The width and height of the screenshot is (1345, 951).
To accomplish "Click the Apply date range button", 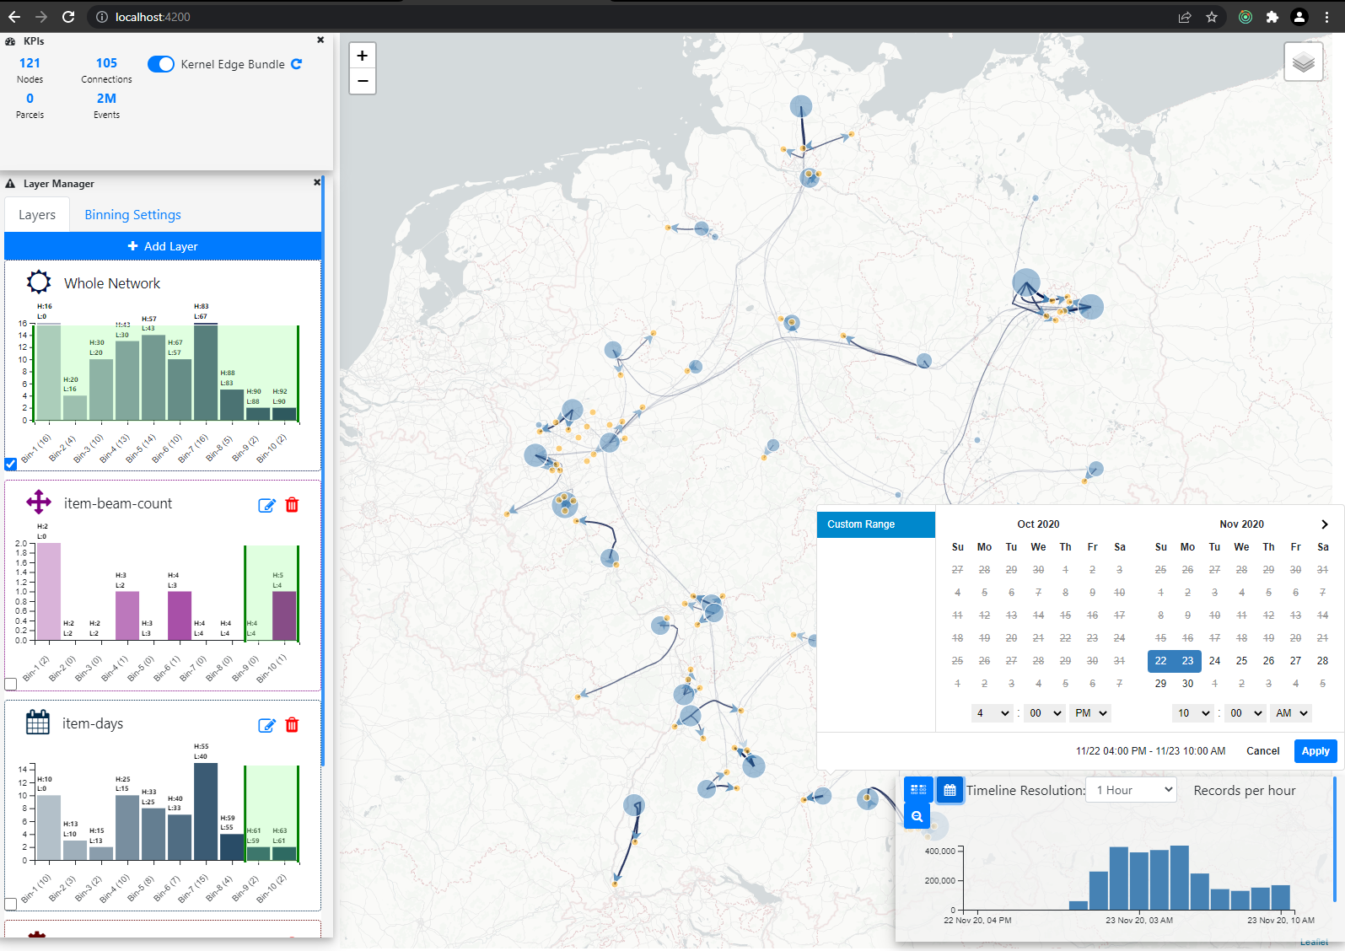I will 1315,751.
